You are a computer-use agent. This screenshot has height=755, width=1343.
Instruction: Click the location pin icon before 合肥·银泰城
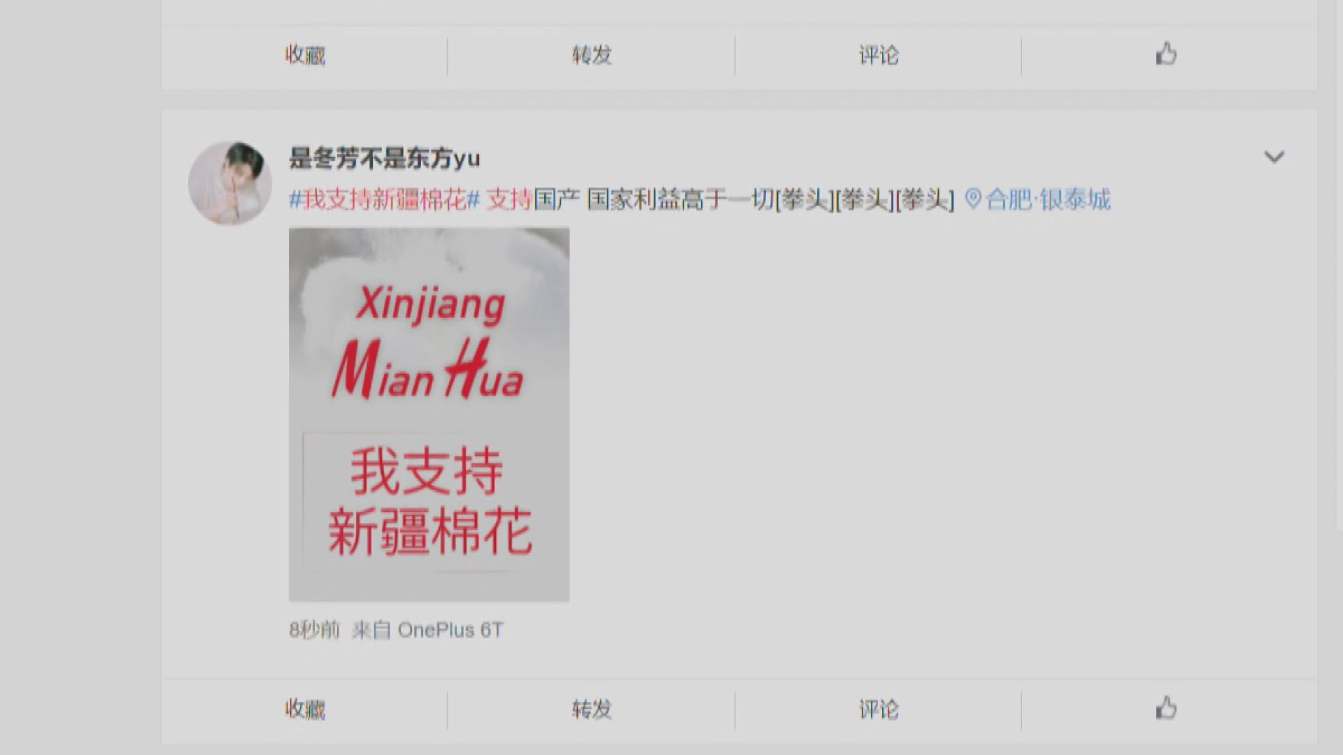point(972,199)
